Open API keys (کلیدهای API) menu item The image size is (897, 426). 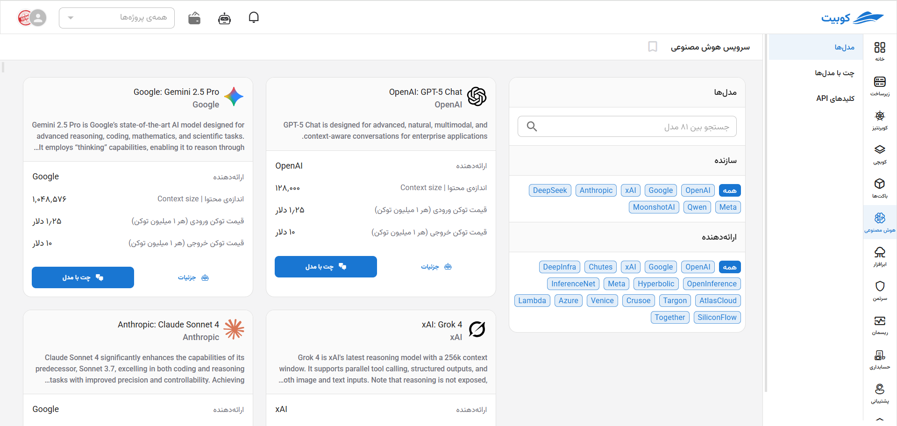coord(835,98)
